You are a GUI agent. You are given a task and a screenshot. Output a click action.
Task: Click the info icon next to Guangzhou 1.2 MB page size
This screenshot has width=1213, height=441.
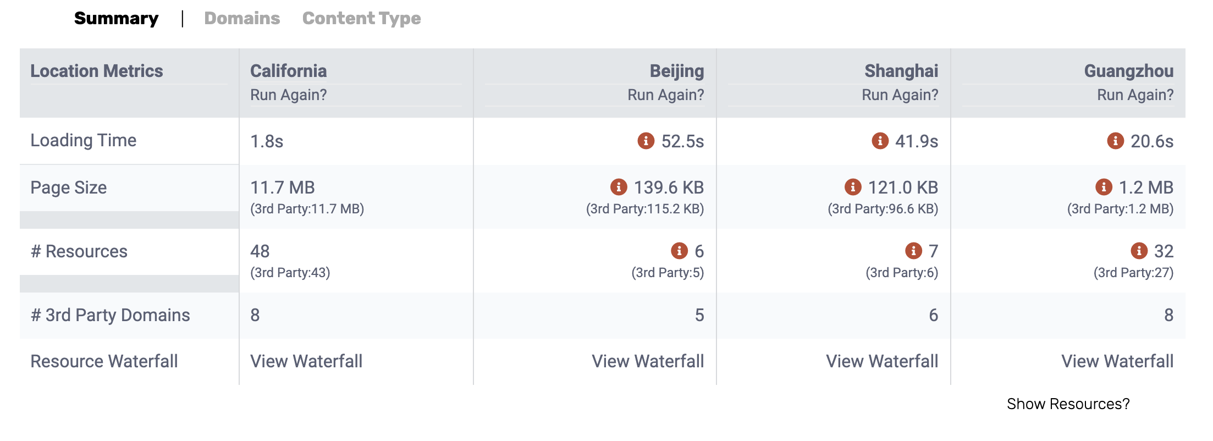[1104, 187]
